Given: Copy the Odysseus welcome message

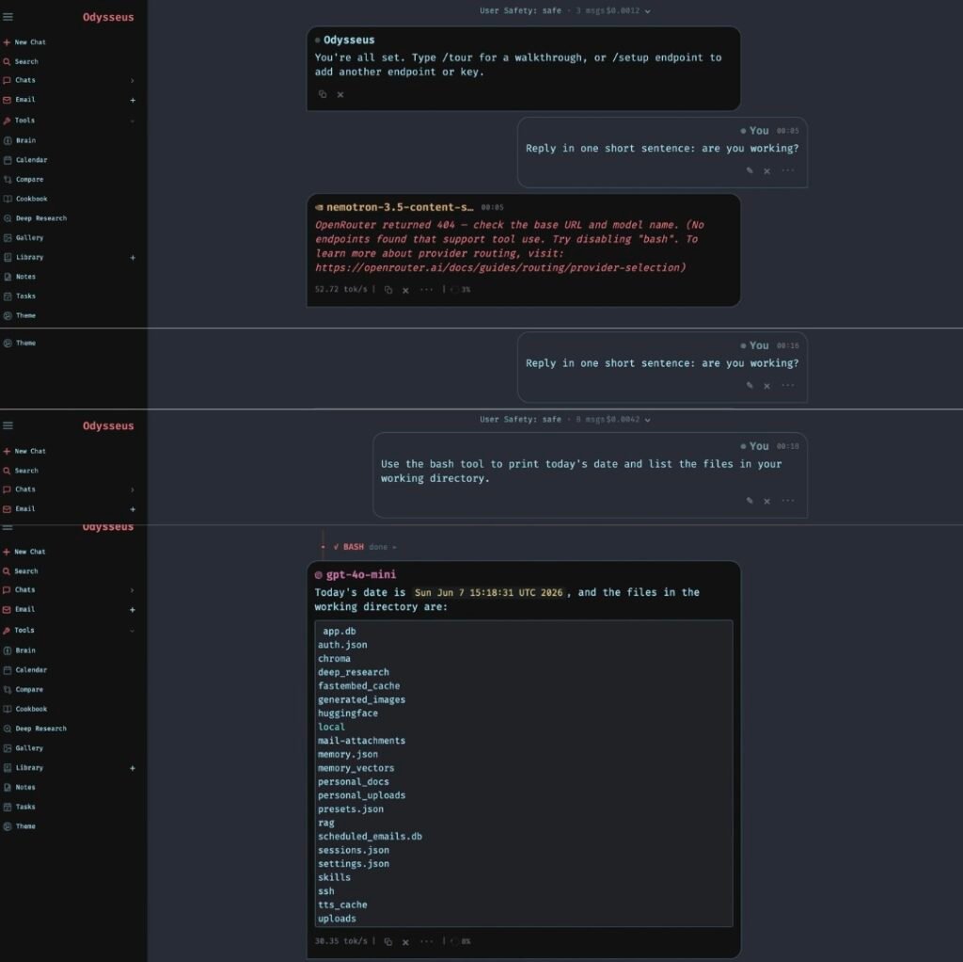Looking at the screenshot, I should pyautogui.click(x=323, y=94).
